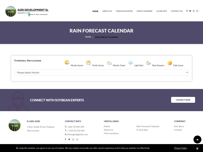Click the Freetown, Sierra Leone location label
Screen dimensions: 203x152
[x=28, y=60]
